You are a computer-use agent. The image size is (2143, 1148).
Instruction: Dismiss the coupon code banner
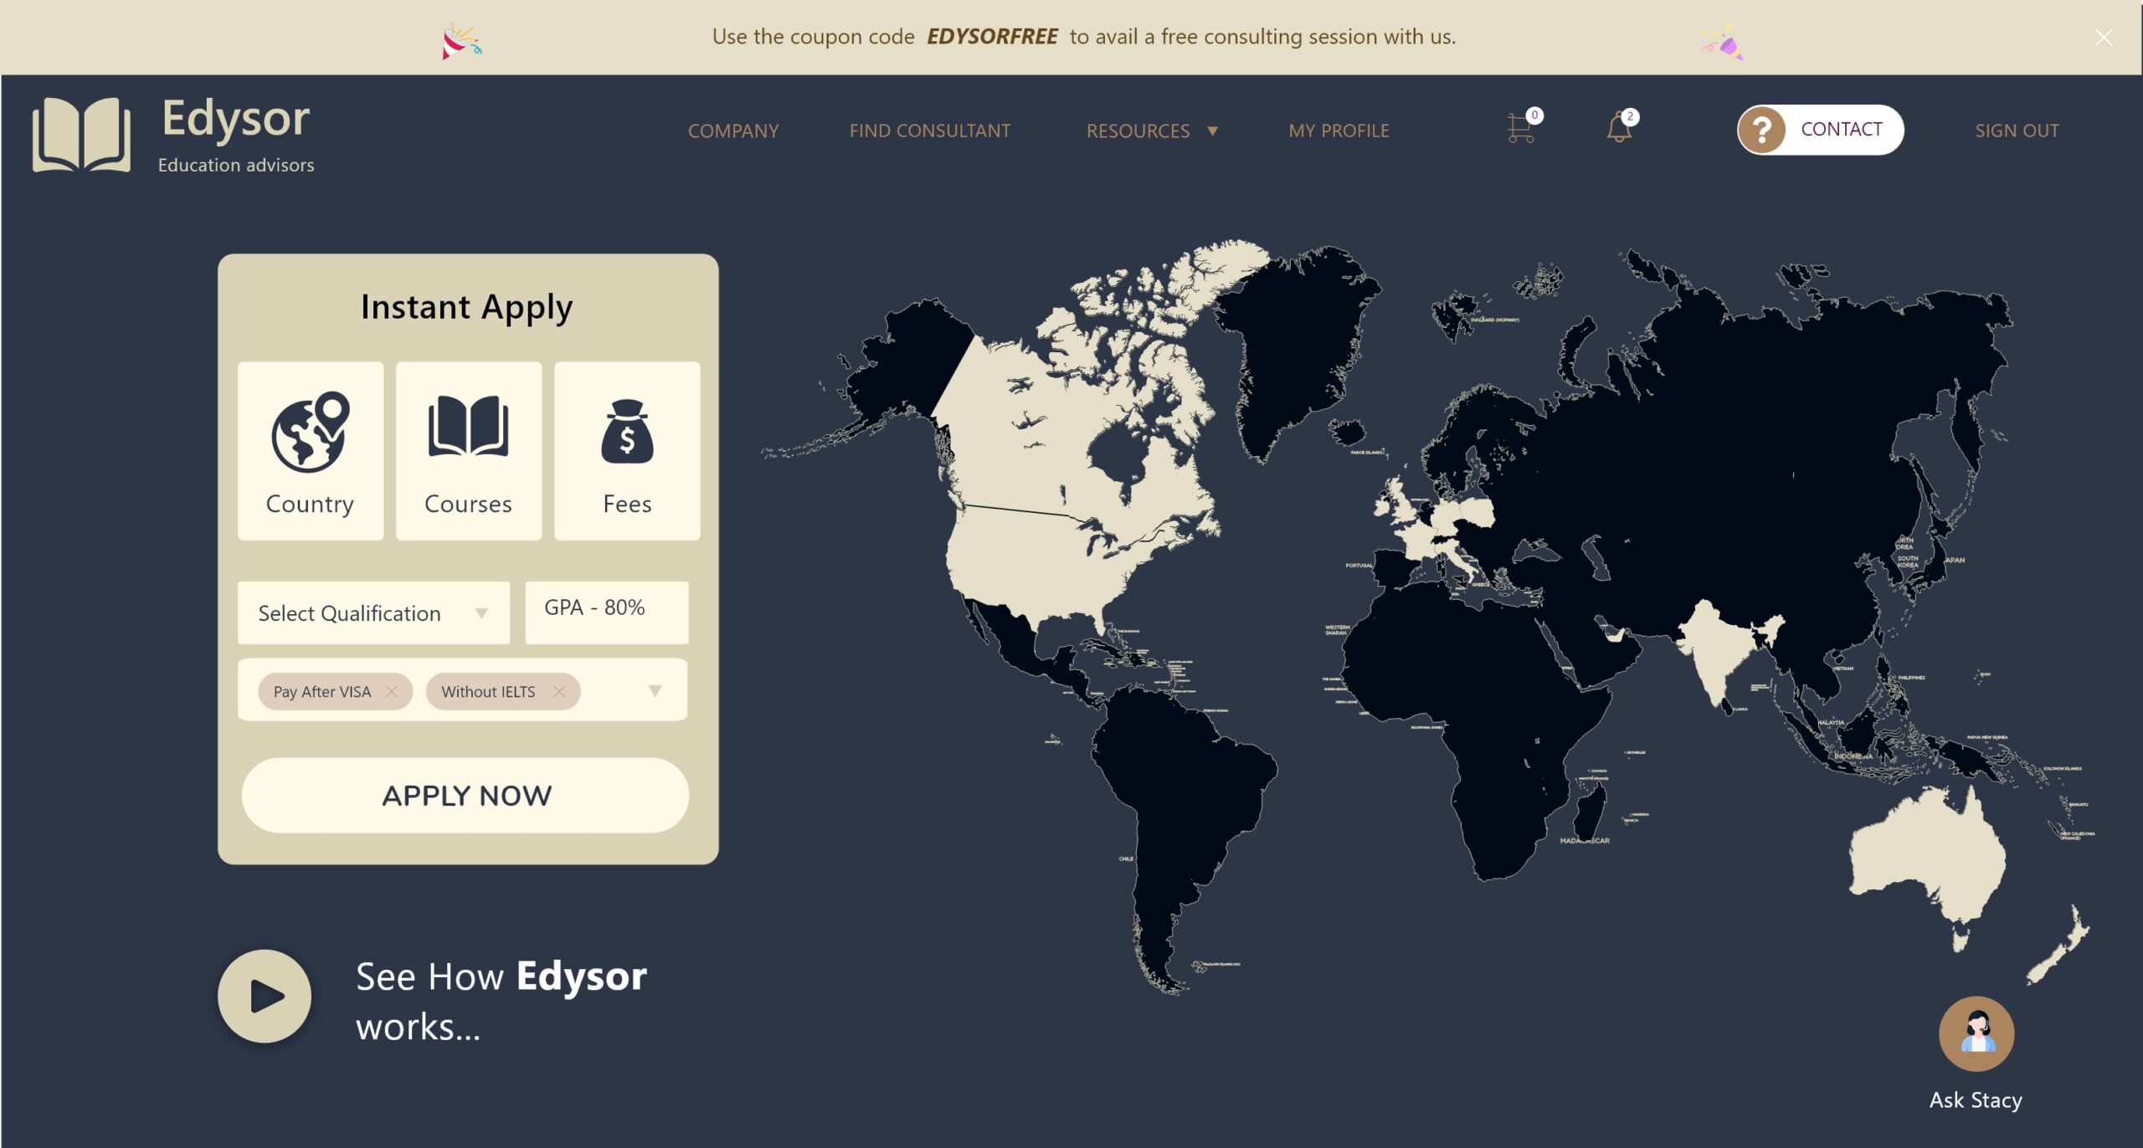(2103, 37)
